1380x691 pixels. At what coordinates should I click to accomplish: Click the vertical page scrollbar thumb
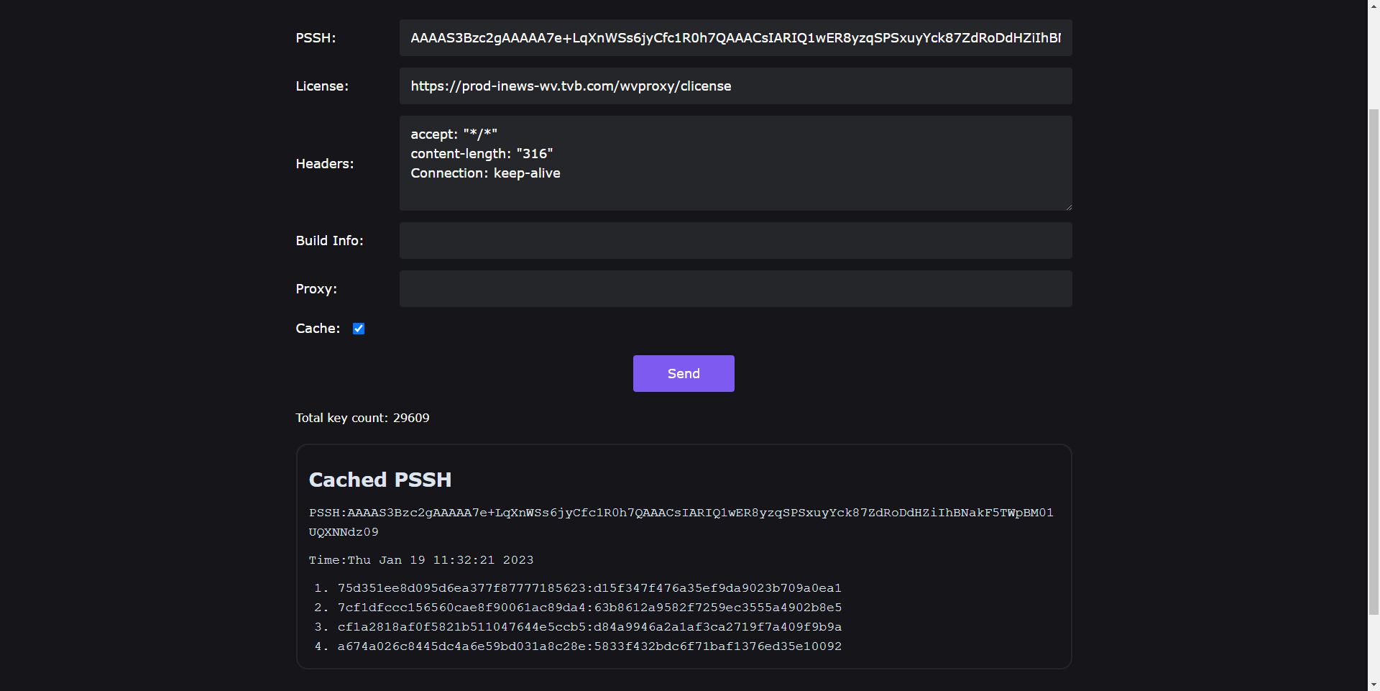point(1374,360)
